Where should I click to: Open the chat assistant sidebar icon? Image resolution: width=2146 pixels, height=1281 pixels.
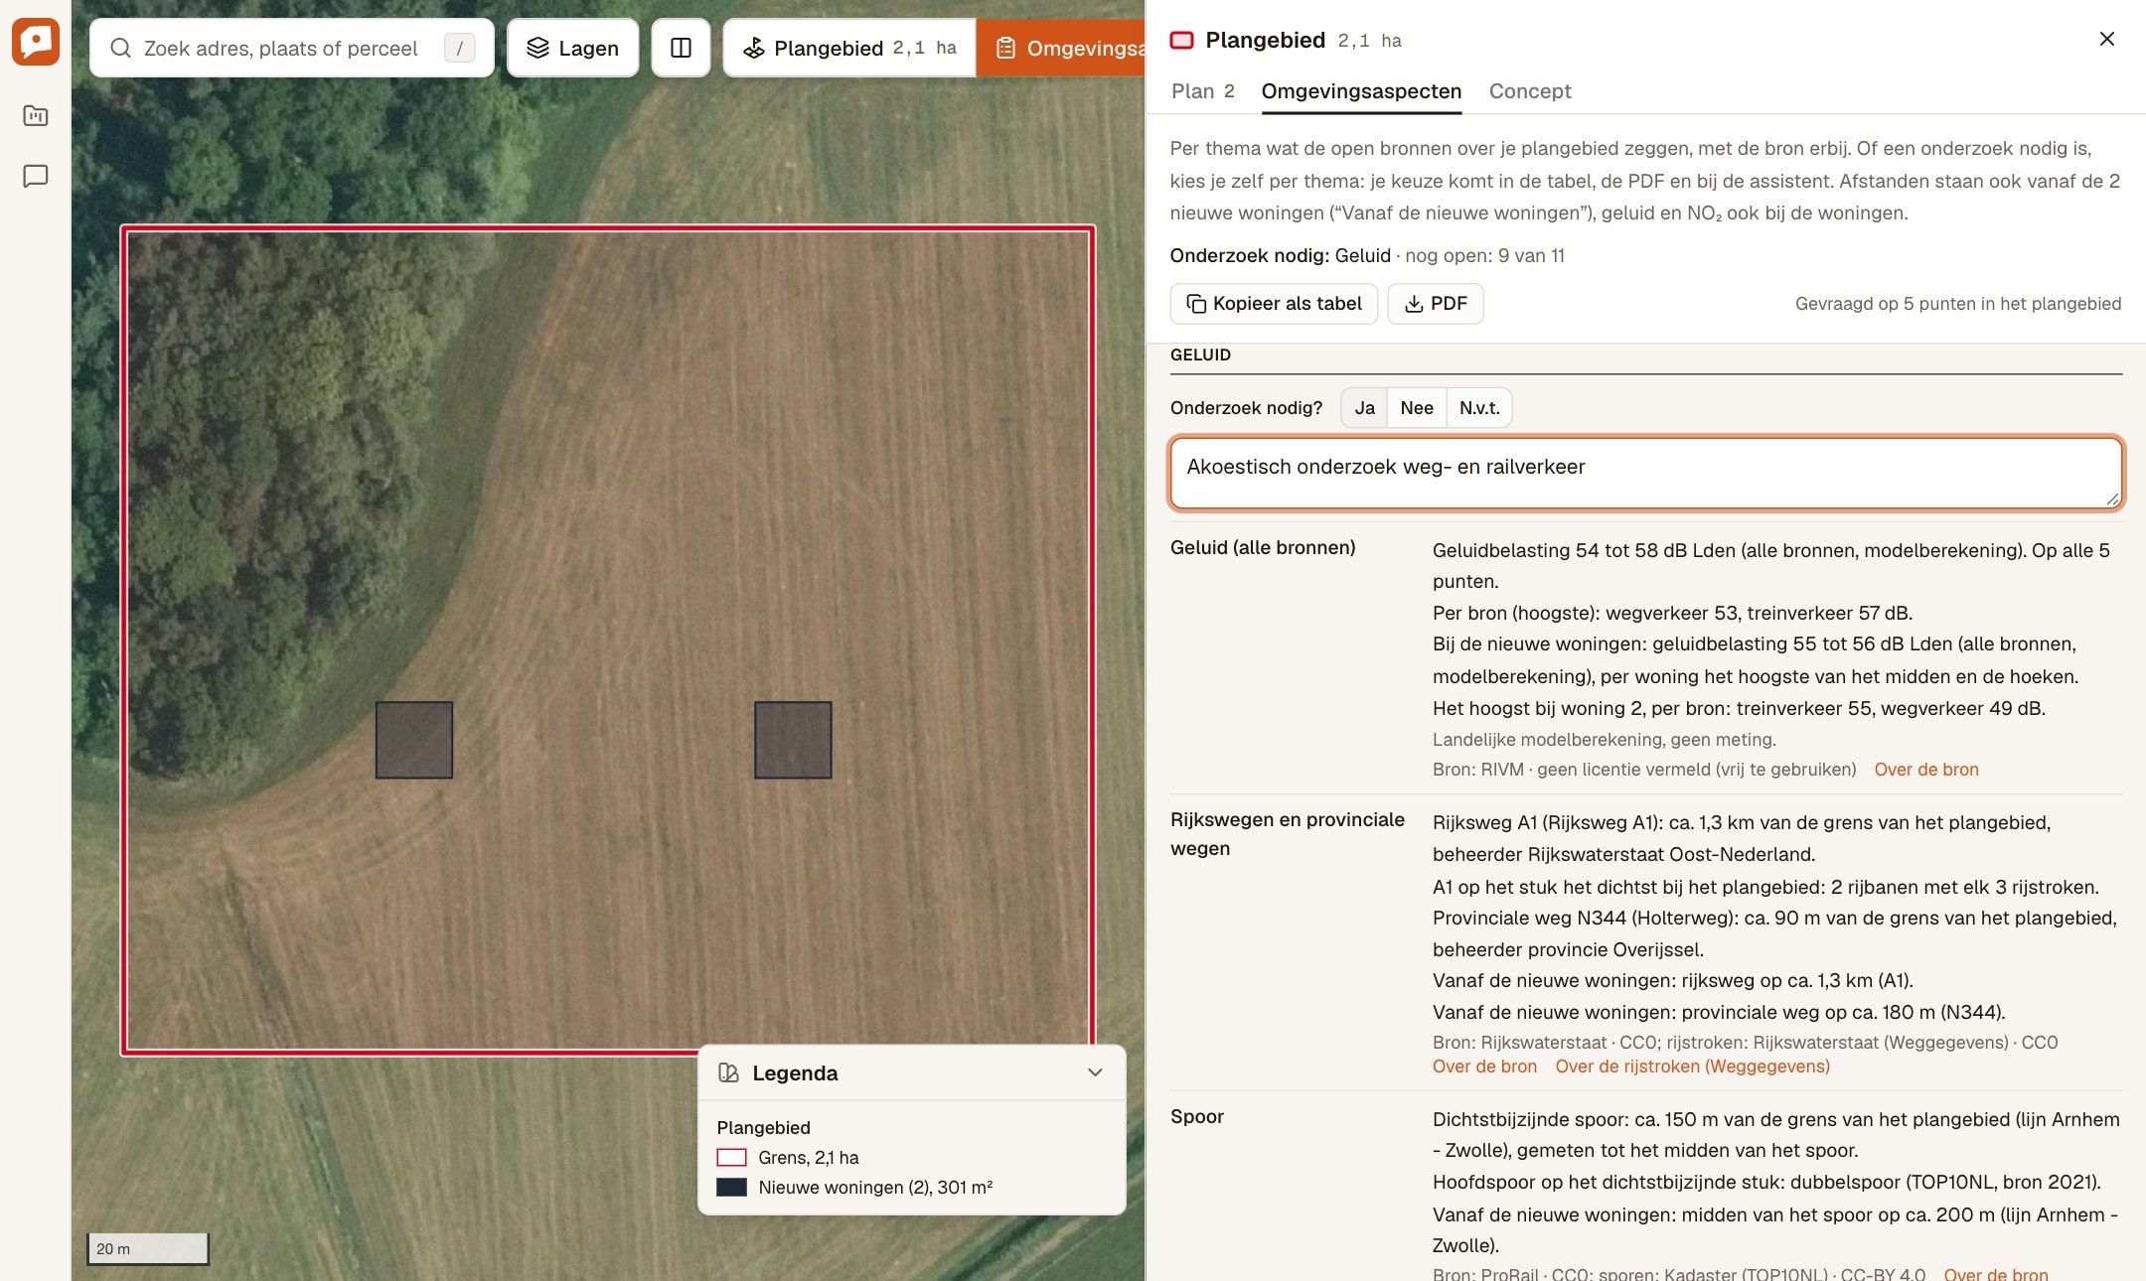click(36, 176)
